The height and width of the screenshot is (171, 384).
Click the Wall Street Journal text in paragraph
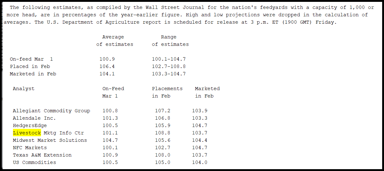[x=175, y=7]
